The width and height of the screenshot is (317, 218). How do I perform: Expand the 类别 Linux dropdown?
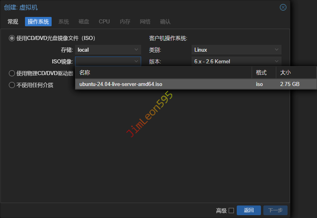pos(277,50)
